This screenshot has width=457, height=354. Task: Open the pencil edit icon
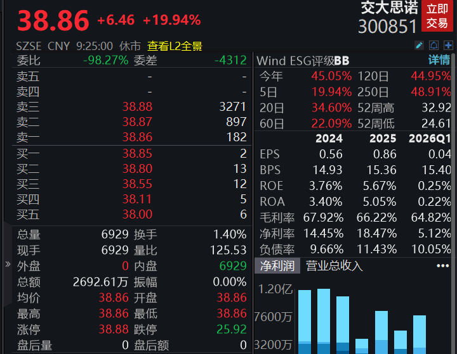[x=419, y=46]
